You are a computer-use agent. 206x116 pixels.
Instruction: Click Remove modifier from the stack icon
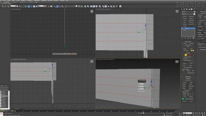pos(191,38)
